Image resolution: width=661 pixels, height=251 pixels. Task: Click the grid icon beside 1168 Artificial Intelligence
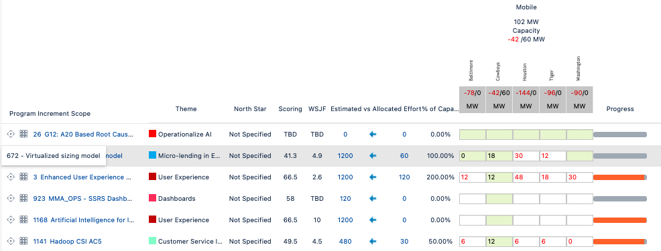pyautogui.click(x=23, y=220)
